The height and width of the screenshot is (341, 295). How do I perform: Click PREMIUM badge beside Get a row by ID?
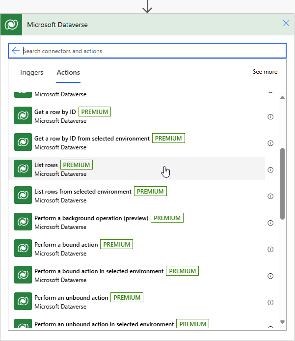pyautogui.click(x=95, y=112)
